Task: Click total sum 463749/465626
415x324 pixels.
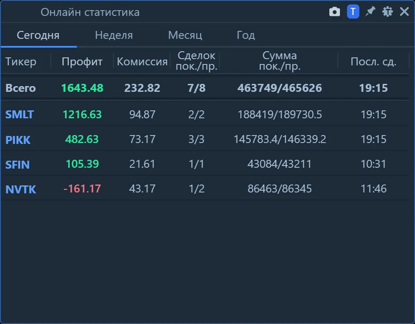Action: [x=280, y=88]
